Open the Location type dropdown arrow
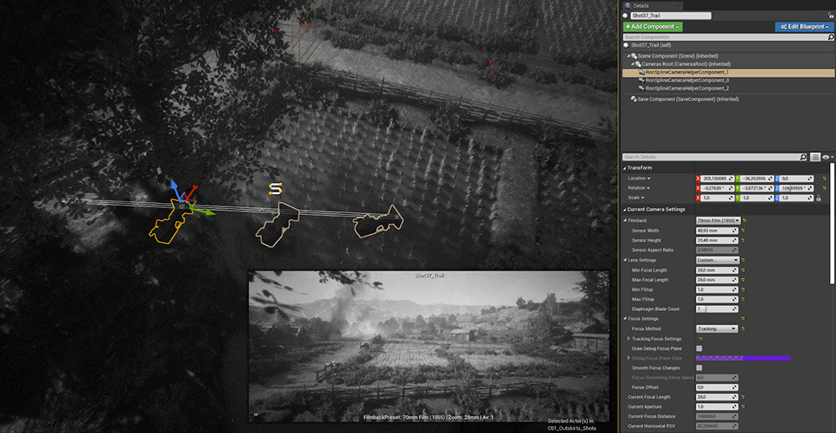Viewport: 836px width, 433px height. (x=648, y=179)
